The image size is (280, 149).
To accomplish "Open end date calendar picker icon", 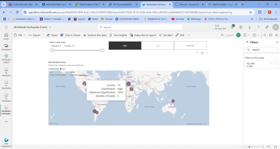I will (x=73, y=46).
